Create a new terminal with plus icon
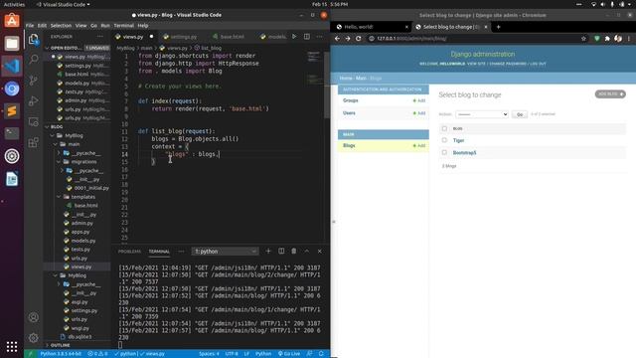 point(268,252)
